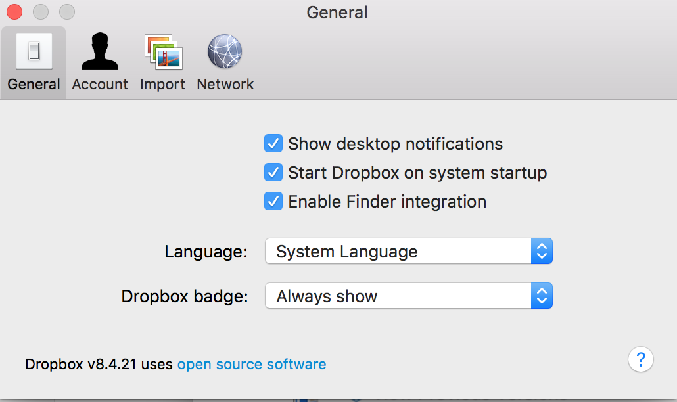Image resolution: width=677 pixels, height=402 pixels.
Task: Open the open source software link
Action: [252, 364]
